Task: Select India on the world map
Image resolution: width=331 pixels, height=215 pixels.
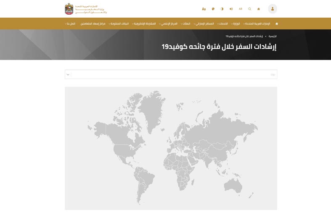Action: coord(208,161)
